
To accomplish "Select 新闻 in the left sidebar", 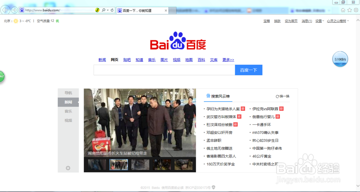I will pos(68,102).
